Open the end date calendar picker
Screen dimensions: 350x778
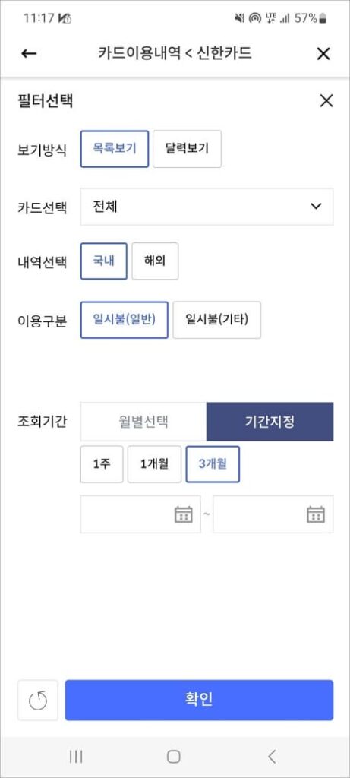tap(316, 514)
